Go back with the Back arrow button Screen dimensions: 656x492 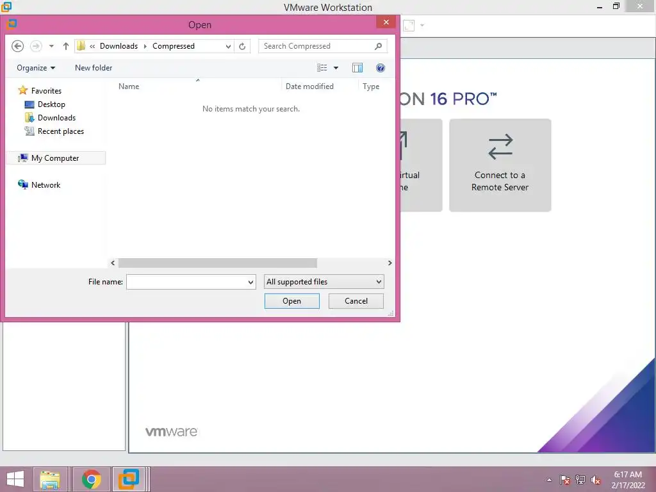(x=17, y=46)
